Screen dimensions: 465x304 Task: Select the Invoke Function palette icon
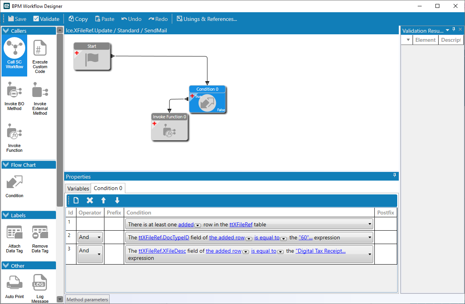click(14, 138)
